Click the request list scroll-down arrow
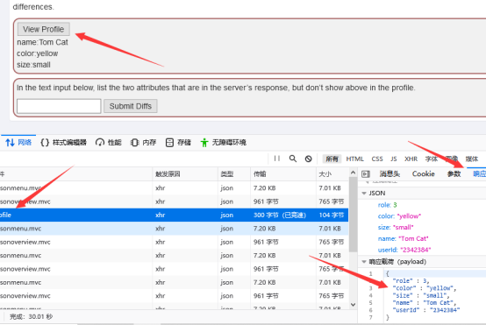The height and width of the screenshot is (325, 486). click(x=353, y=305)
